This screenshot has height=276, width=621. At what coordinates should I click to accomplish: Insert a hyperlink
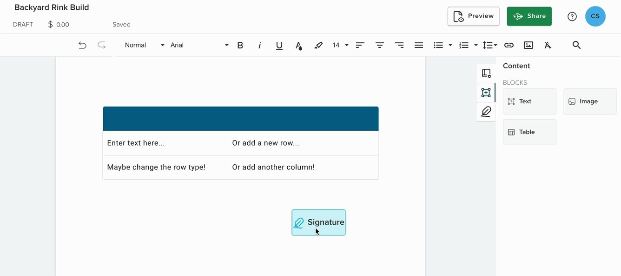point(509,45)
